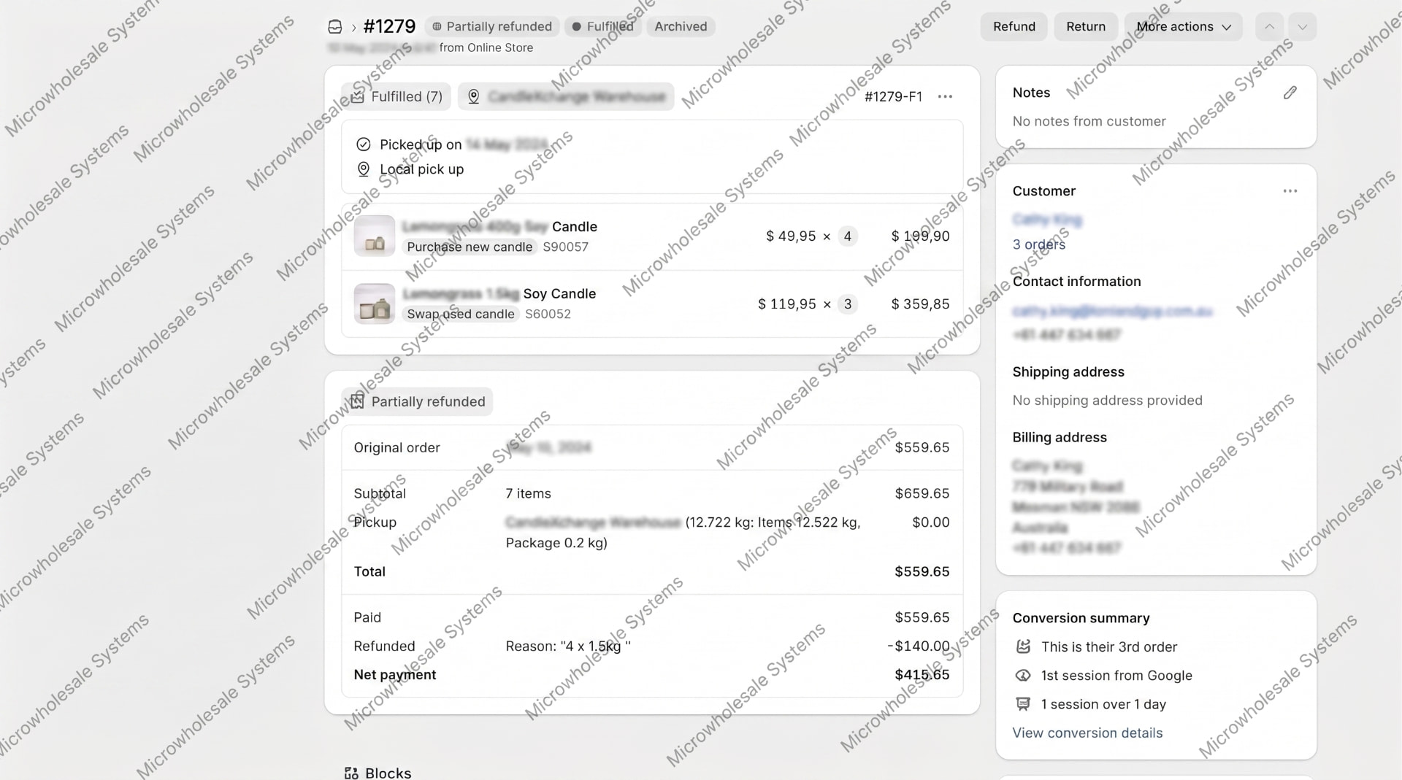Go to next order with down arrow

[1302, 27]
